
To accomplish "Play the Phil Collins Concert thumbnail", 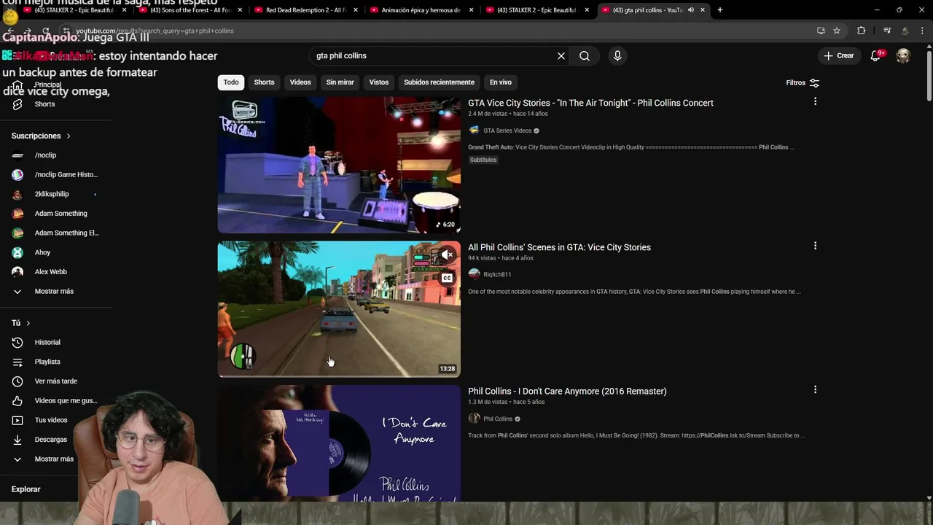I will point(339,165).
